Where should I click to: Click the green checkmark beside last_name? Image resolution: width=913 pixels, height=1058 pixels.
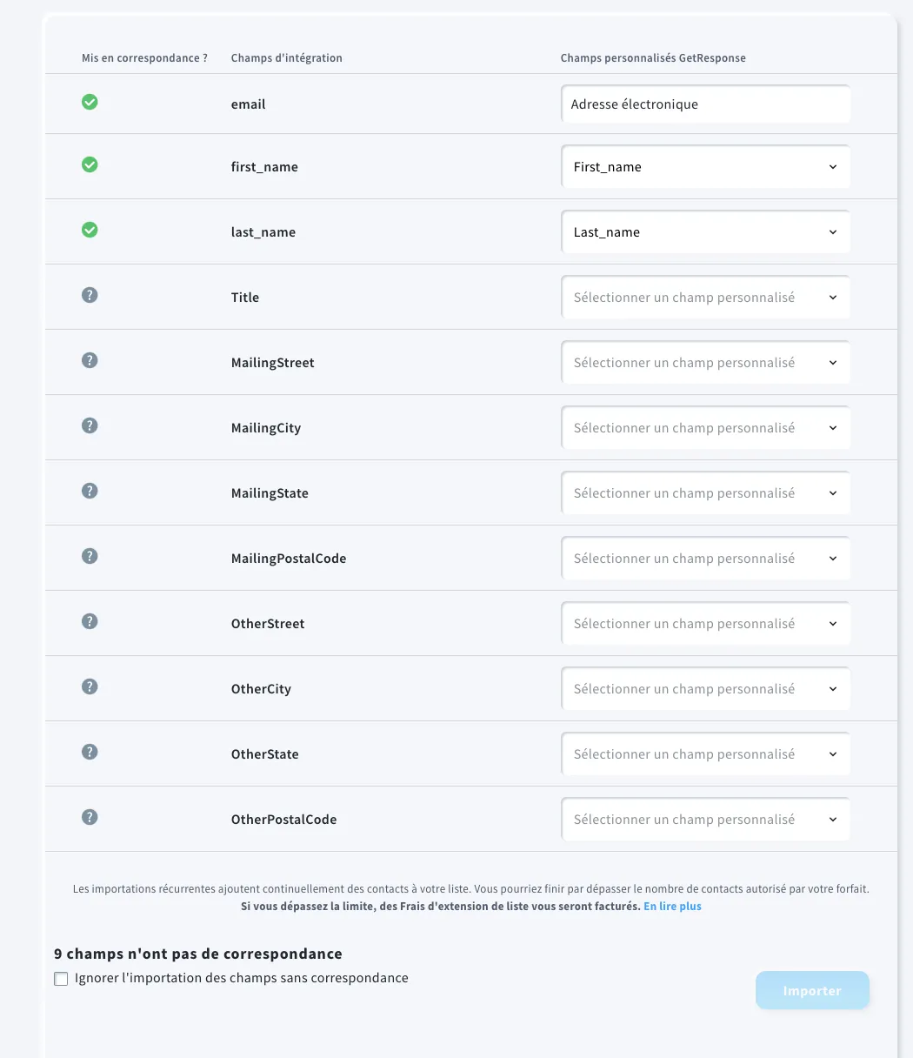pos(90,230)
